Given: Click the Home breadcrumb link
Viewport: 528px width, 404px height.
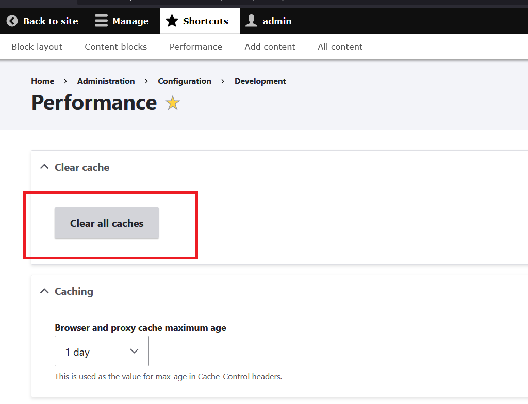Looking at the screenshot, I should [x=42, y=81].
